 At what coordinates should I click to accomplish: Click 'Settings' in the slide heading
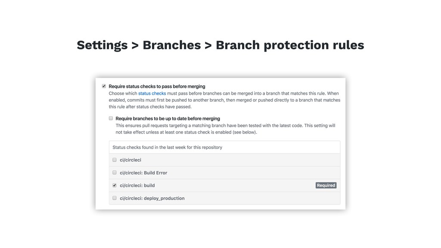102,45
